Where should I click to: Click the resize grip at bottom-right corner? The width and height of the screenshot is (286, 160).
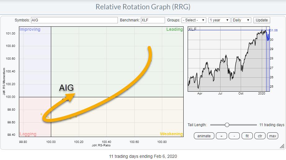point(282,146)
